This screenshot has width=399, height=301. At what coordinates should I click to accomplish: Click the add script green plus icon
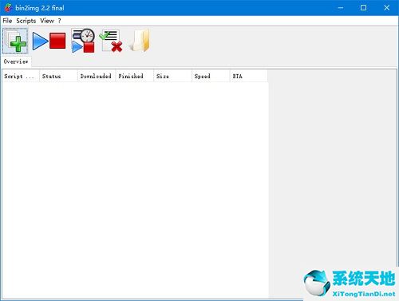(x=15, y=41)
